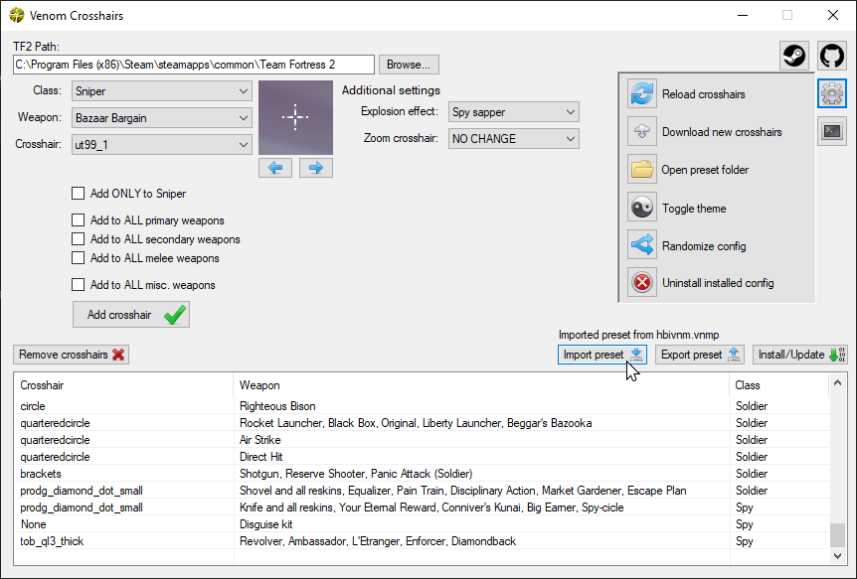Image resolution: width=857 pixels, height=579 pixels.
Task: Open the Explosion effect dropdown
Action: tap(513, 112)
